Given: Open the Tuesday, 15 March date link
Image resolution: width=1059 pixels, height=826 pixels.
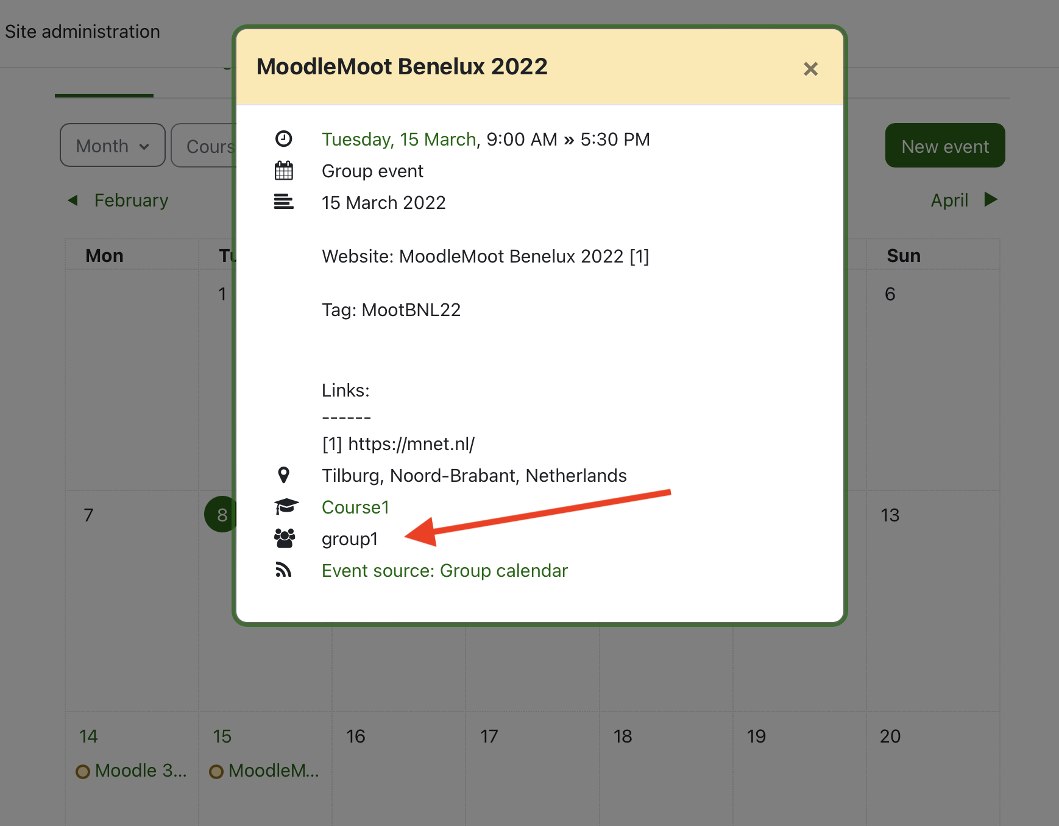Looking at the screenshot, I should [x=399, y=139].
